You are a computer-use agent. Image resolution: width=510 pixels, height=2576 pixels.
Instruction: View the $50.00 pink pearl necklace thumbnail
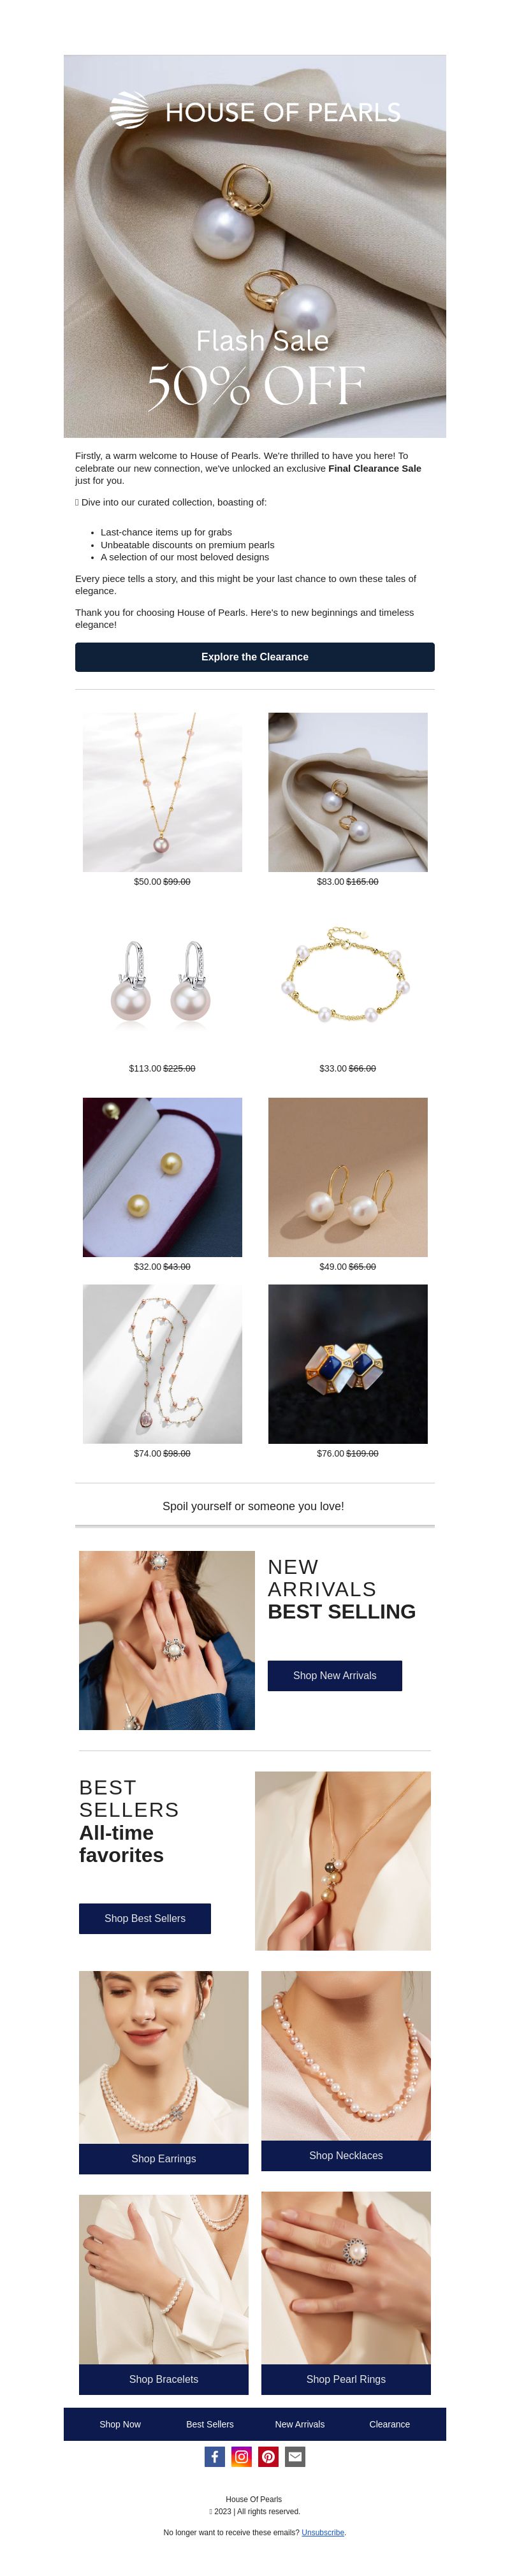pos(162,792)
